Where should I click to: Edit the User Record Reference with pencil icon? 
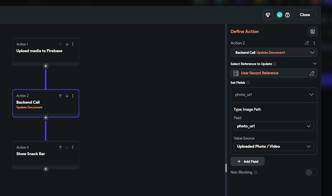click(312, 73)
